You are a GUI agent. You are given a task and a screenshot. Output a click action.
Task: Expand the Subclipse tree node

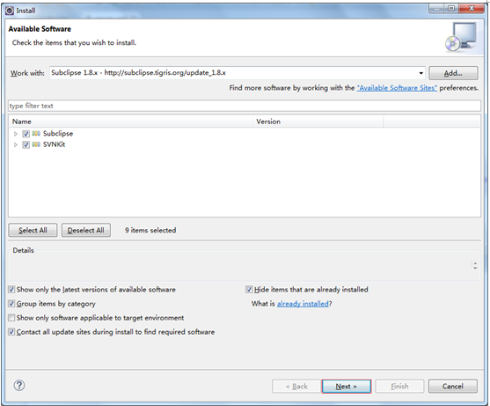click(16, 134)
